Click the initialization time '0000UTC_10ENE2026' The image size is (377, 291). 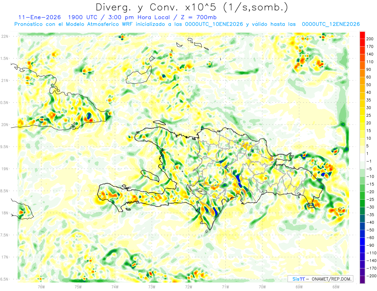coord(214,24)
